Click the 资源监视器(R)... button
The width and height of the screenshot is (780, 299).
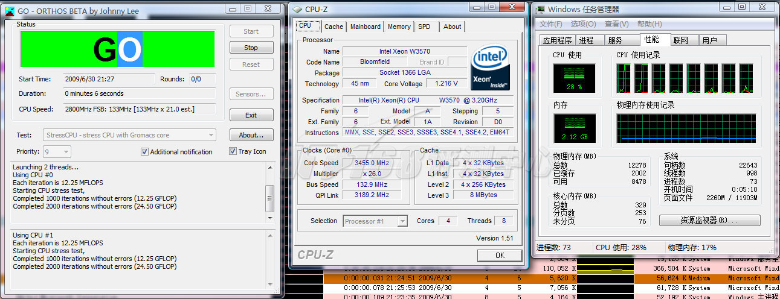point(709,221)
